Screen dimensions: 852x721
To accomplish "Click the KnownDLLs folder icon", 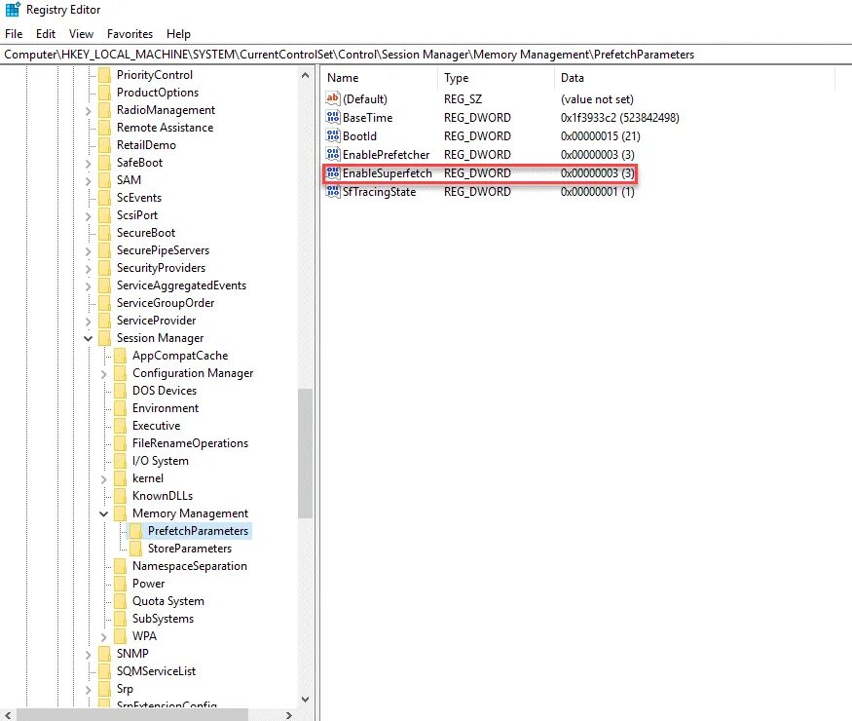I will [121, 496].
